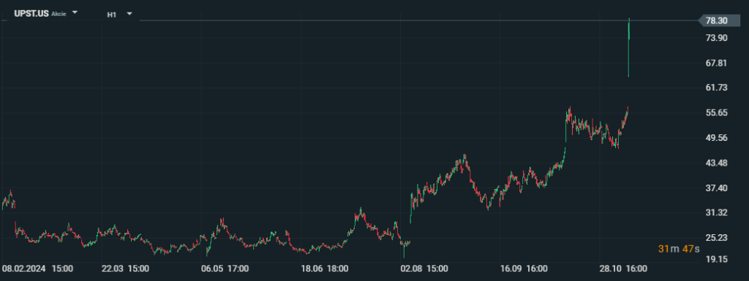Screen dimensions: 749x281
Task: Click the tall green latest candle spike
Action: point(628,47)
